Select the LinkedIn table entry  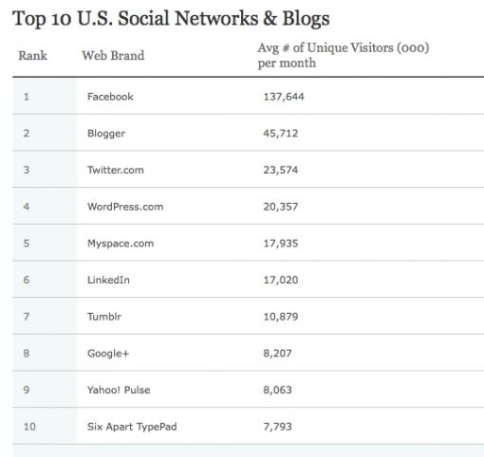click(108, 280)
